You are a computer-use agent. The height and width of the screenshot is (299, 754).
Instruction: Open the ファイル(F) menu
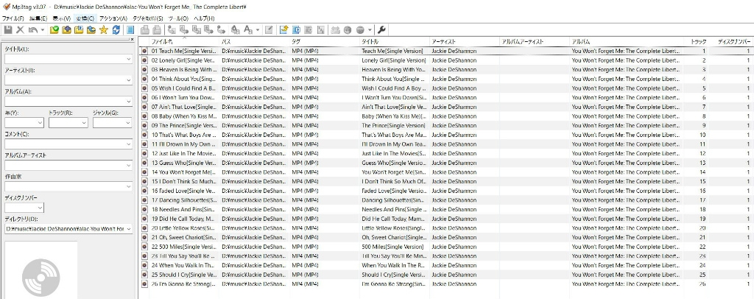tap(13, 18)
